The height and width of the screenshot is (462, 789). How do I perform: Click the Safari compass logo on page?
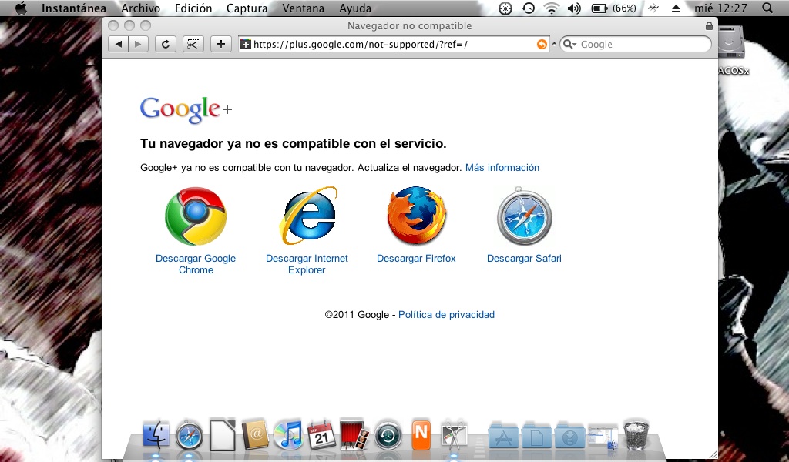tap(524, 216)
